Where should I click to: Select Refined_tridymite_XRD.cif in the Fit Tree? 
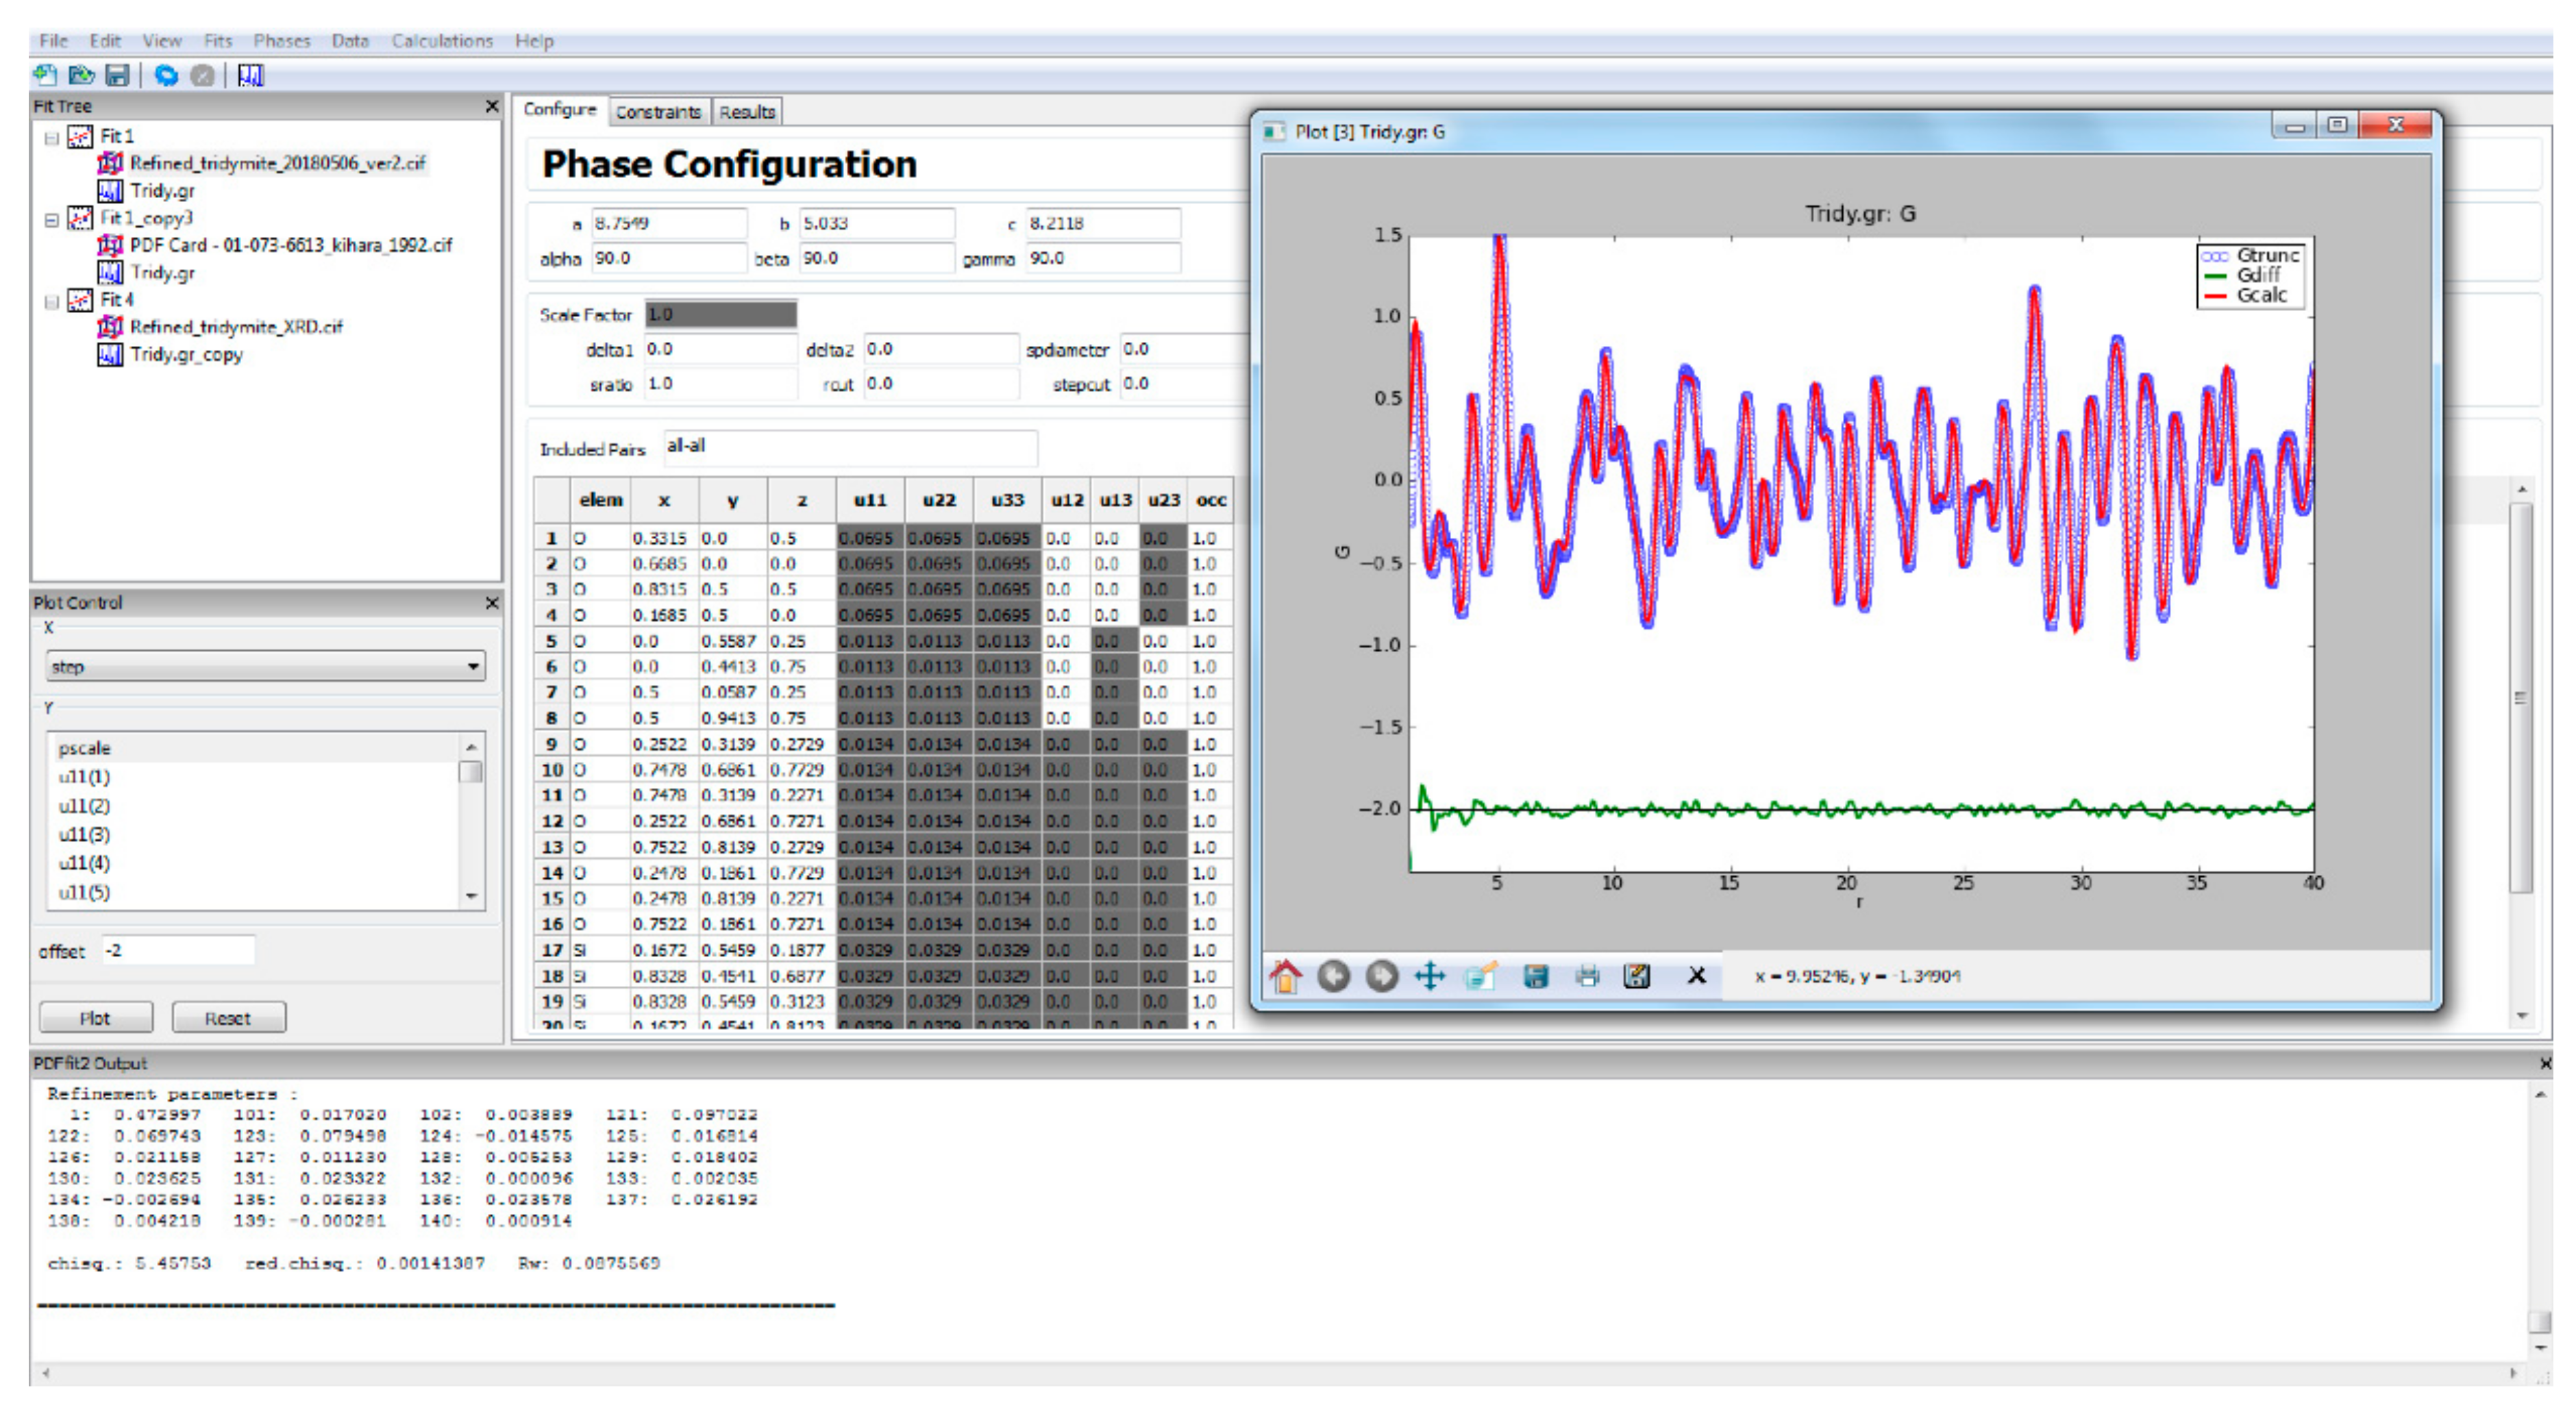coord(236,327)
